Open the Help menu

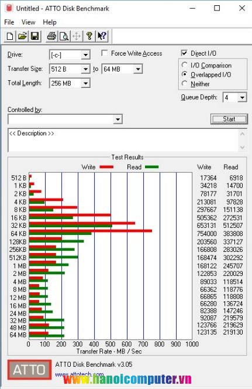(50, 22)
